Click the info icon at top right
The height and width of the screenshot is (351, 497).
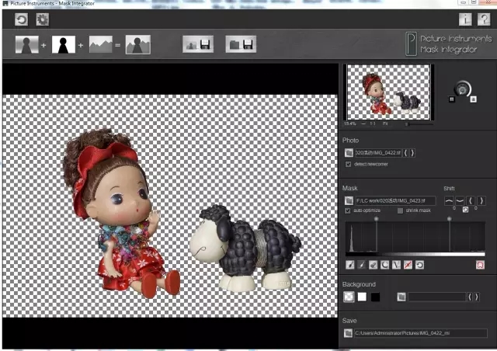point(465,19)
